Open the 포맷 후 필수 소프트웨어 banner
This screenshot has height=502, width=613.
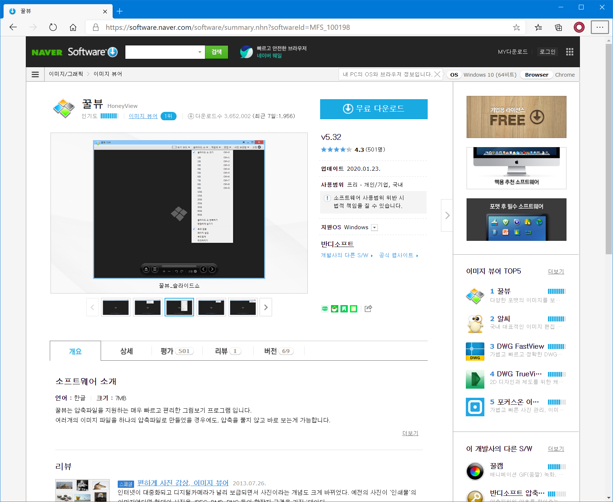[x=516, y=219]
